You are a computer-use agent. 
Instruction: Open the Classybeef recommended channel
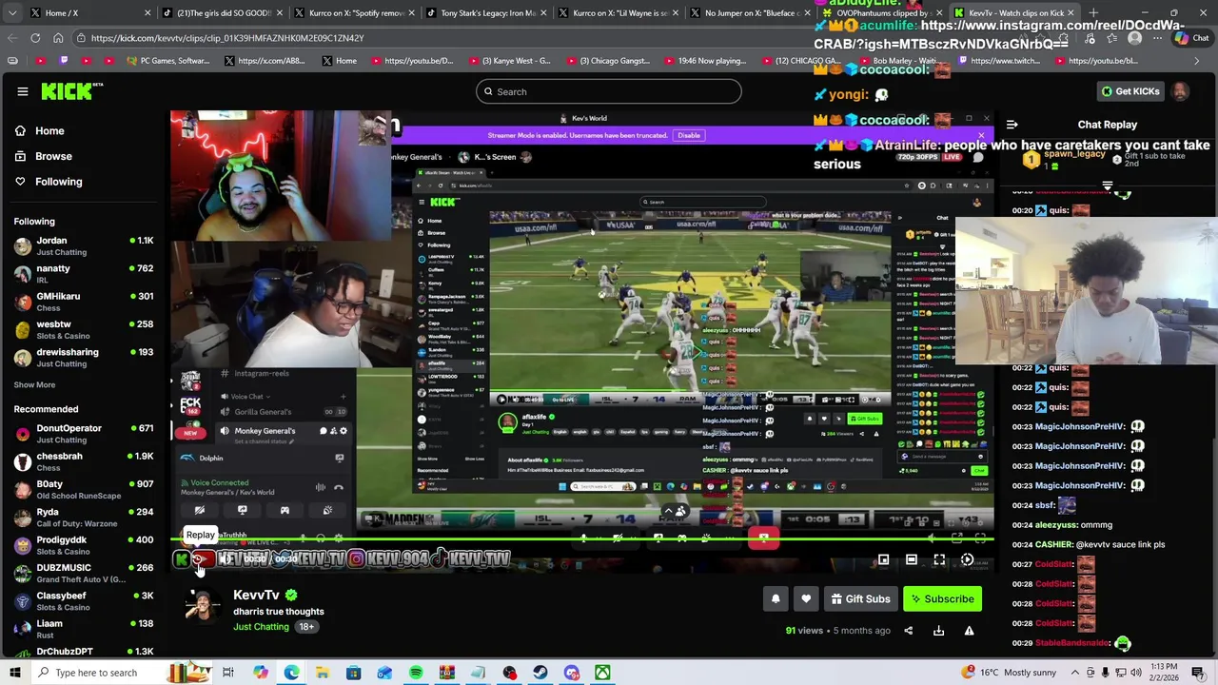click(84, 600)
